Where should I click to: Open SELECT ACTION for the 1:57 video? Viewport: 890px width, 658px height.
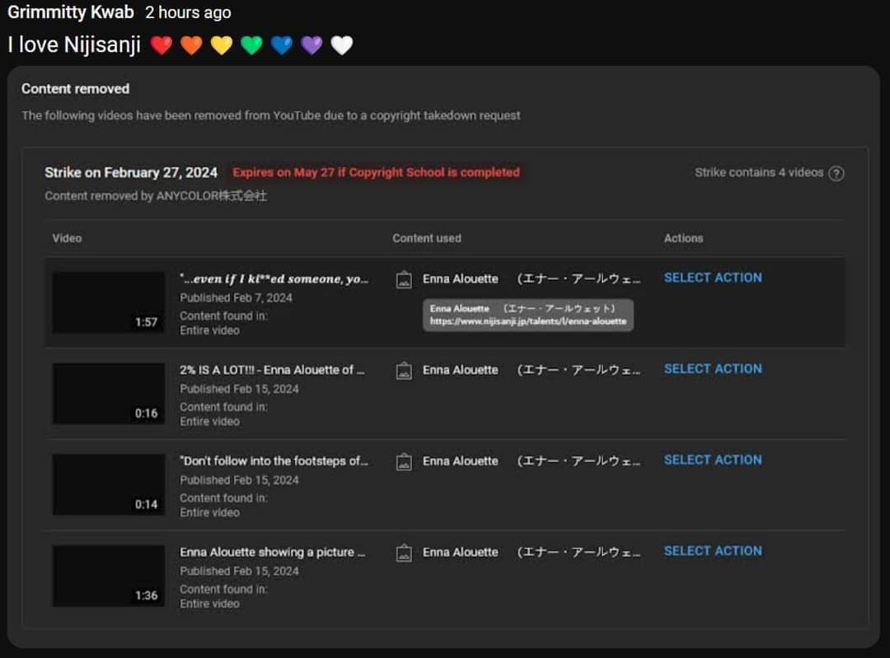pos(713,278)
